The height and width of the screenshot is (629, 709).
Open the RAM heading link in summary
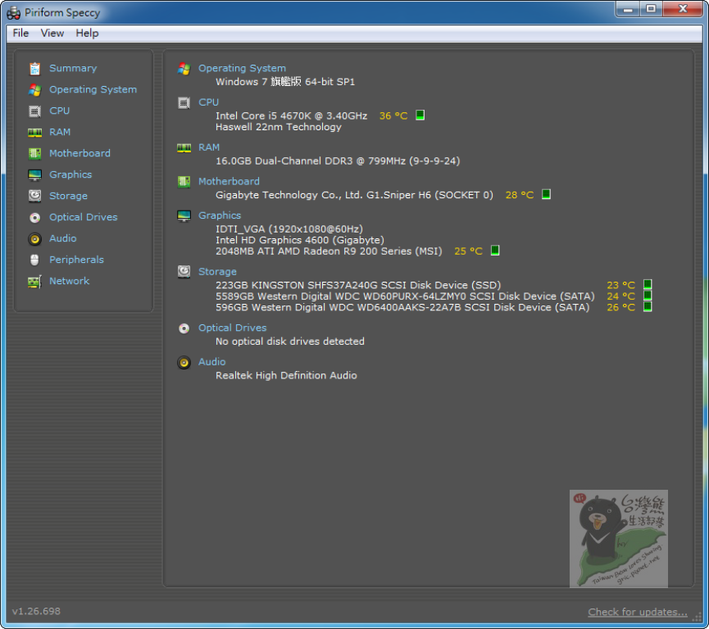(x=209, y=147)
